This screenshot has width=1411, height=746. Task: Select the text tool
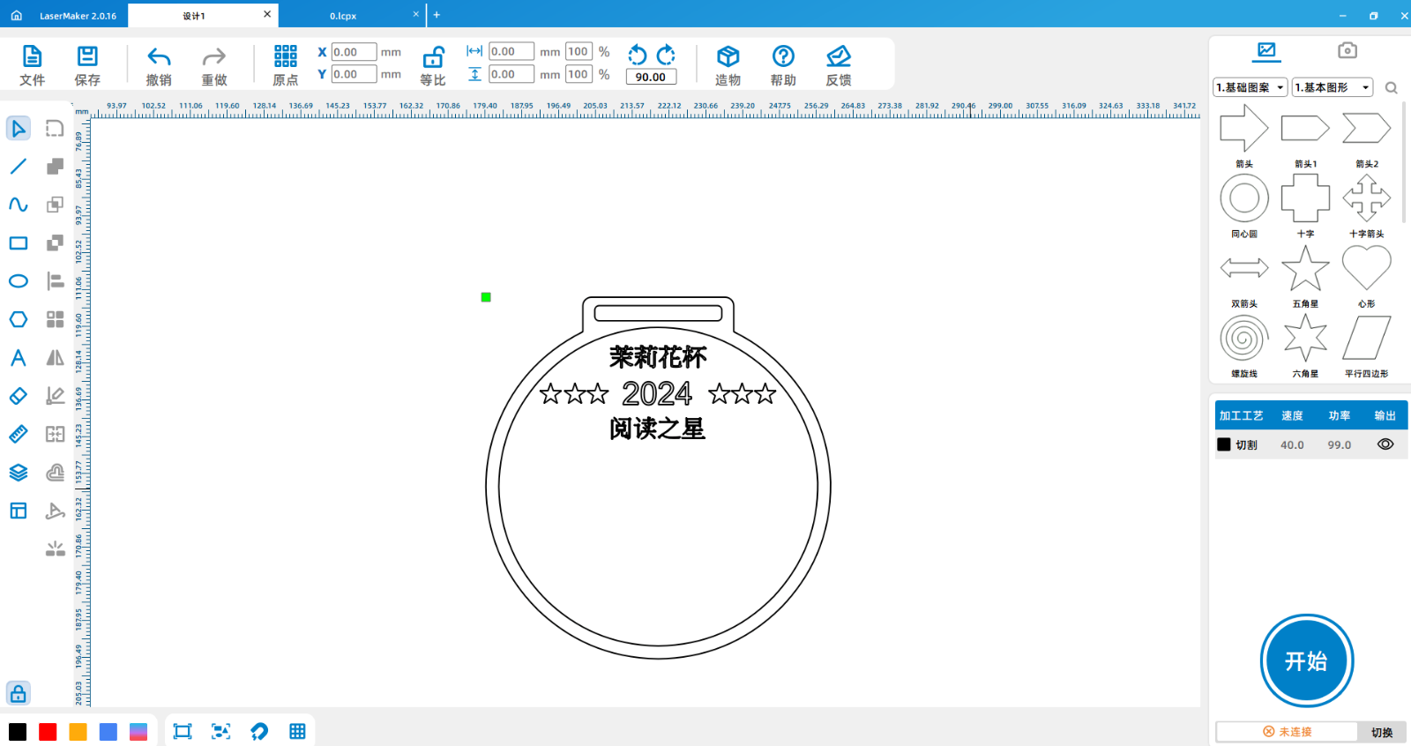coord(19,358)
